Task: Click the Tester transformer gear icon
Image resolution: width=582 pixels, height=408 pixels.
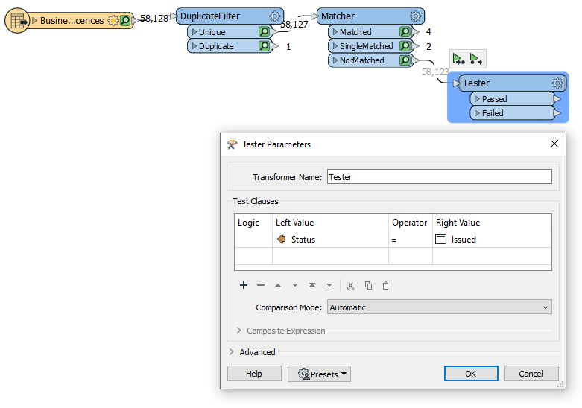Action: [557, 83]
